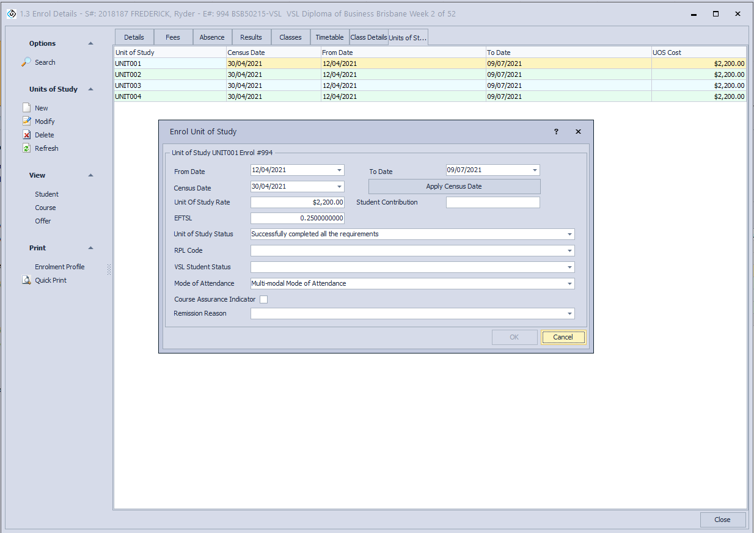Click the help question mark in dialog
Image resolution: width=754 pixels, height=533 pixels.
pyautogui.click(x=556, y=132)
